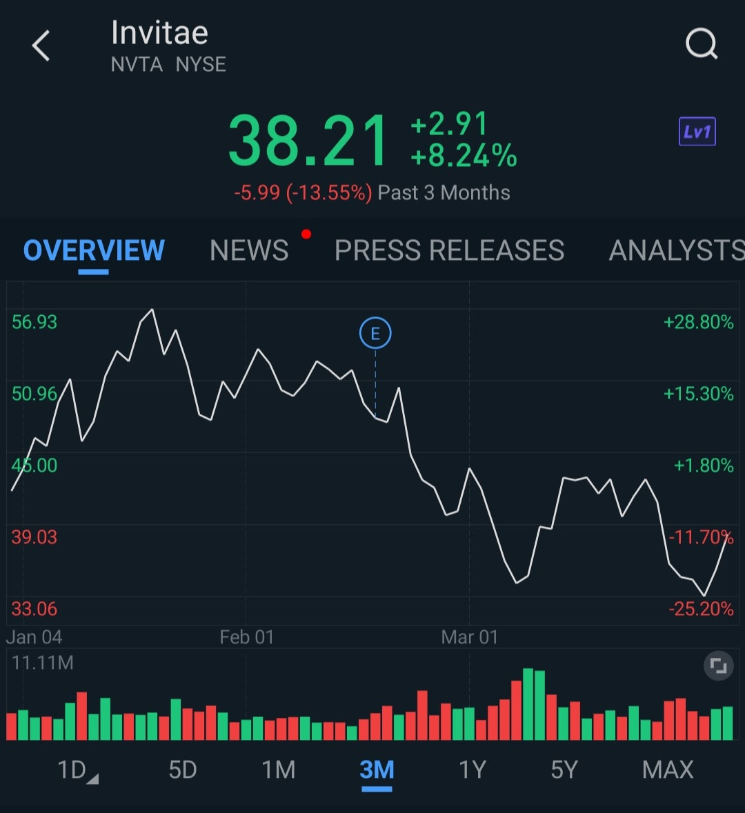Screen dimensions: 745x813
Task: Open search with magnifier icon
Action: 702,43
